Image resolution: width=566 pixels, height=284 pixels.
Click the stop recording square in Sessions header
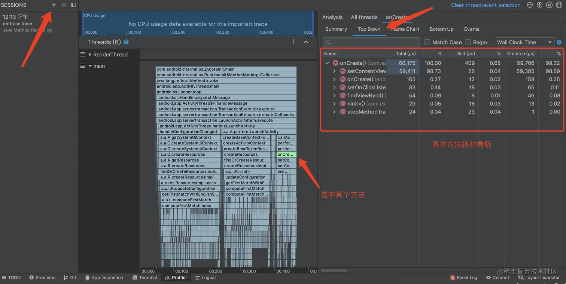(64, 5)
